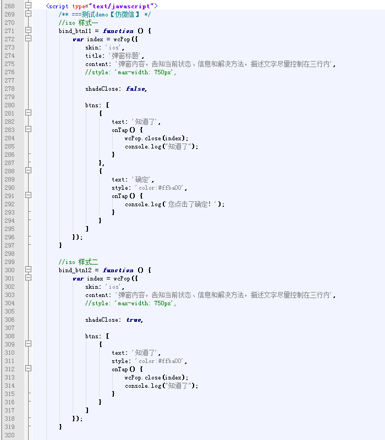Click console.log("知道了") on line 314

162,386
